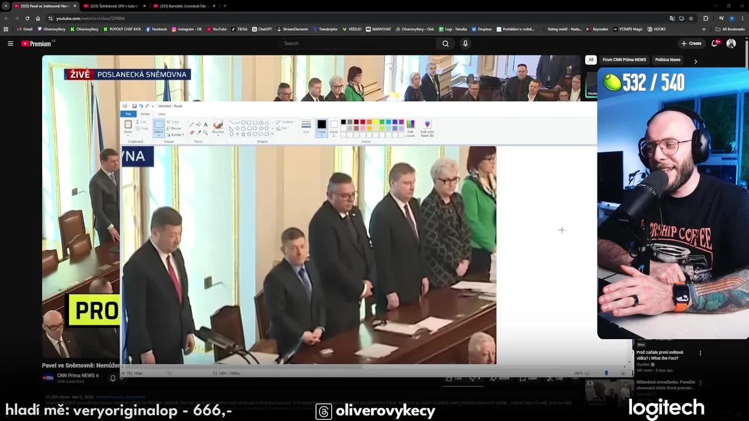Pick the yellow palette color
The height and width of the screenshot is (421, 749).
pyautogui.click(x=376, y=122)
